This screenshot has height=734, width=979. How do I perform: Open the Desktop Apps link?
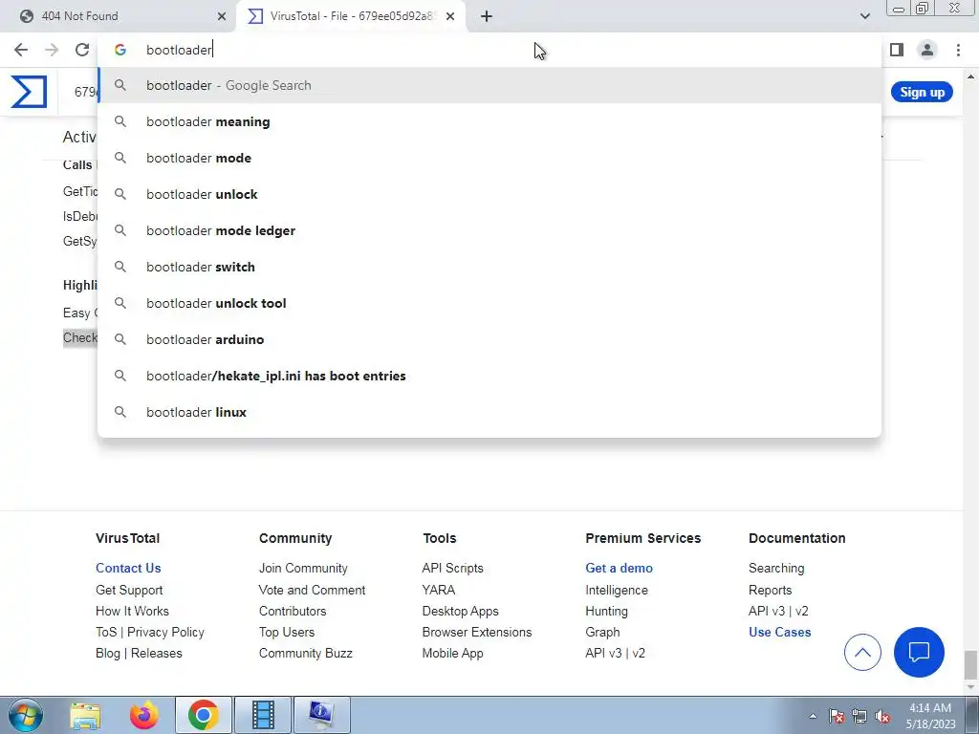coord(460,611)
